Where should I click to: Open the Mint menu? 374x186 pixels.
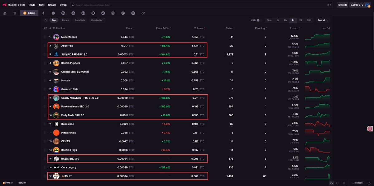click(42, 5)
